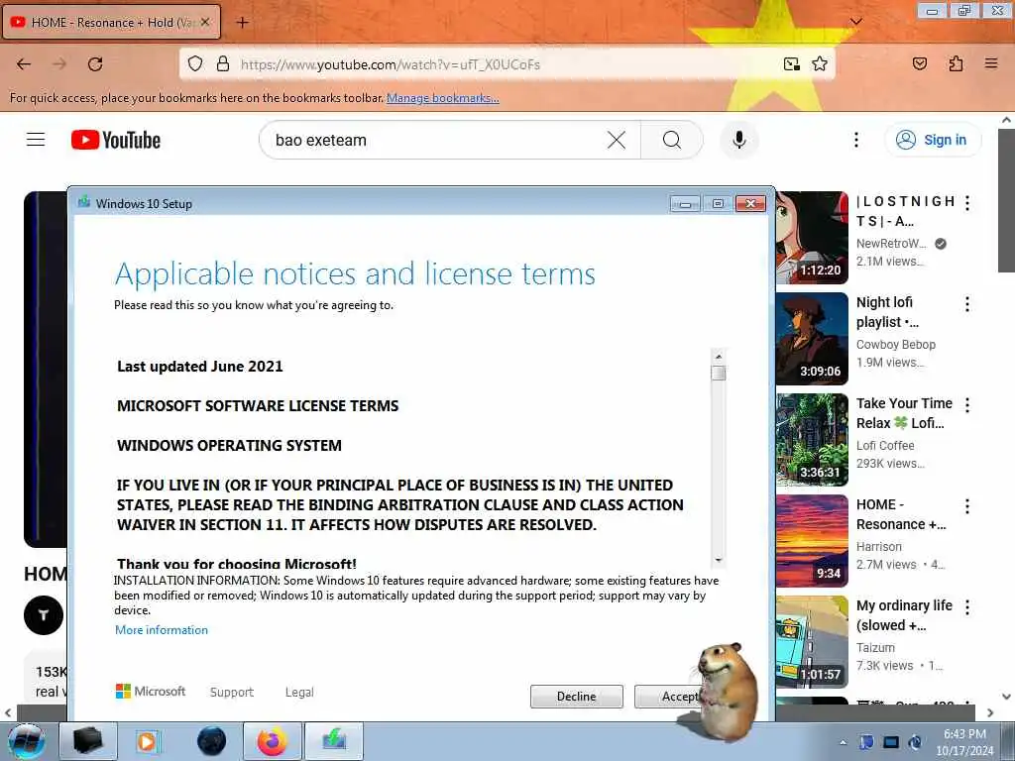
Task: Click the YouTube logo
Action: [x=116, y=140]
